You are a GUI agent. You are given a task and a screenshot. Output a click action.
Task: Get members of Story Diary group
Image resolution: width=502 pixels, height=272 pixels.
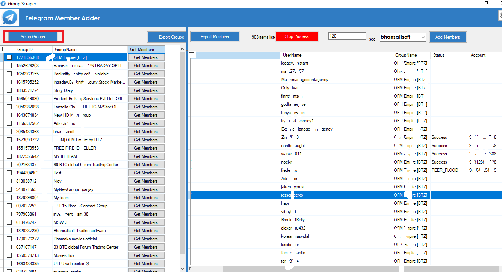tap(146, 90)
